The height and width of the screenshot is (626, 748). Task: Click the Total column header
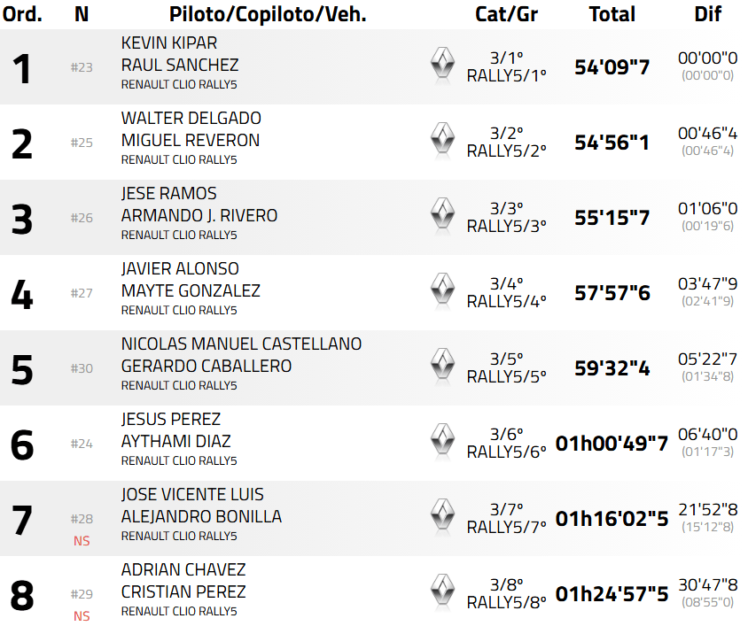[612, 13]
